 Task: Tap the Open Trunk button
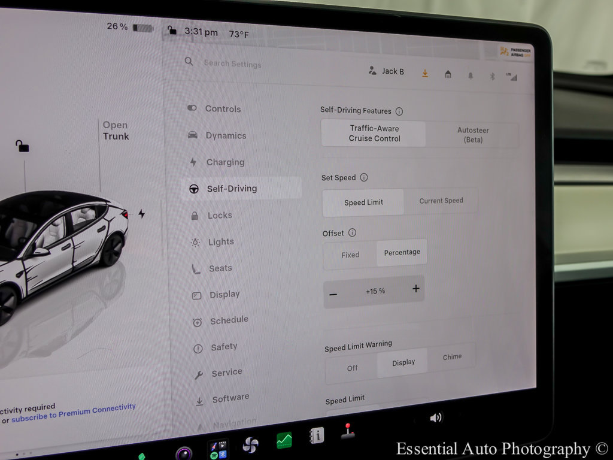pyautogui.click(x=116, y=131)
